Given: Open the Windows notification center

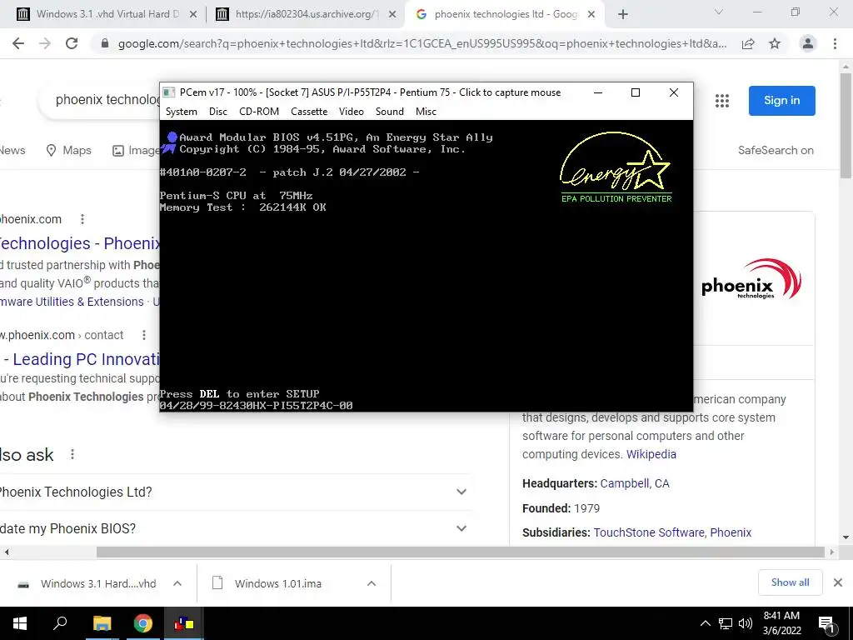Looking at the screenshot, I should pyautogui.click(x=827, y=624).
